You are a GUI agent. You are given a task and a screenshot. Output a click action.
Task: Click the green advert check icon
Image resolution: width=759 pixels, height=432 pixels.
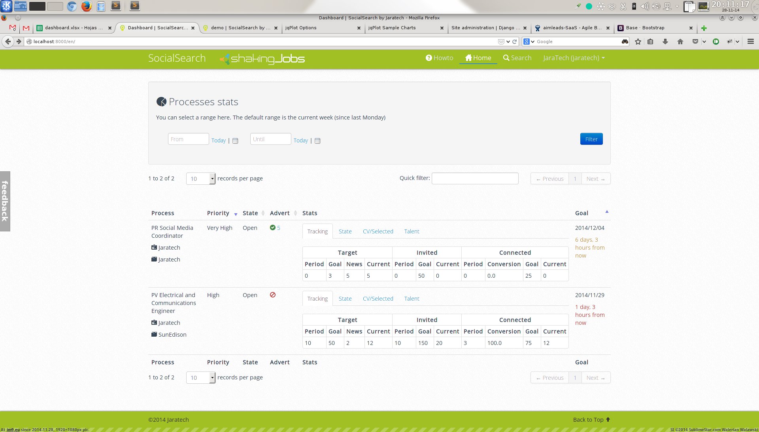click(273, 227)
